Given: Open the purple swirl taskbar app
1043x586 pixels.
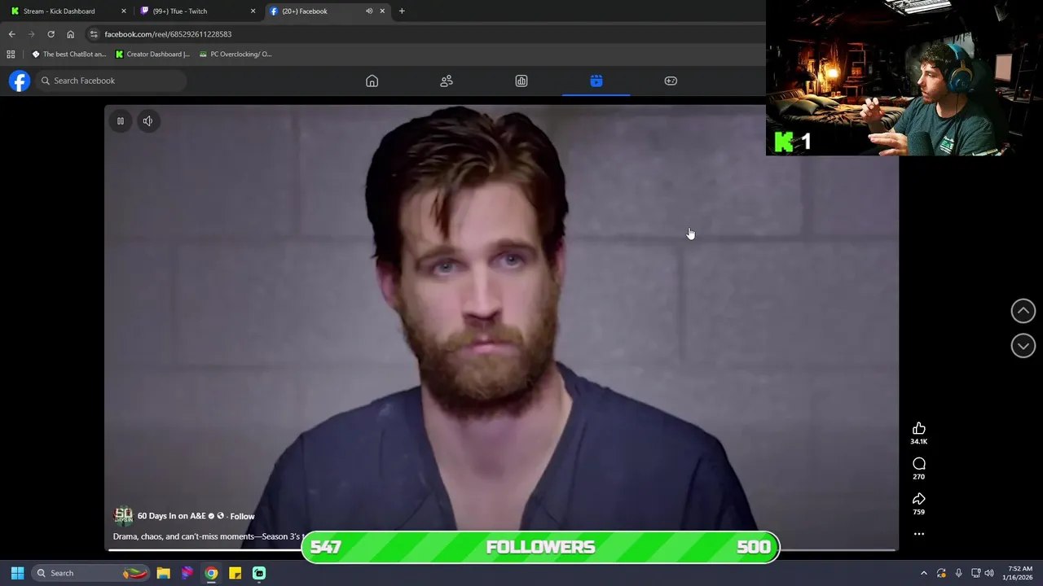Looking at the screenshot, I should pyautogui.click(x=187, y=573).
